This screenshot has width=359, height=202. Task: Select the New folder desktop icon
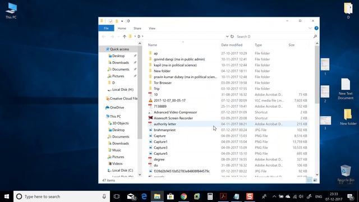(x=348, y=117)
